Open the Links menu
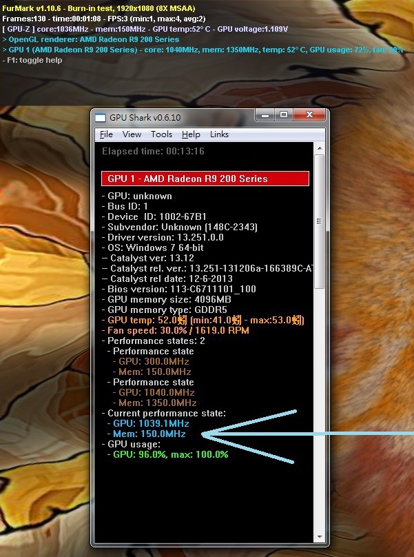 click(x=220, y=134)
